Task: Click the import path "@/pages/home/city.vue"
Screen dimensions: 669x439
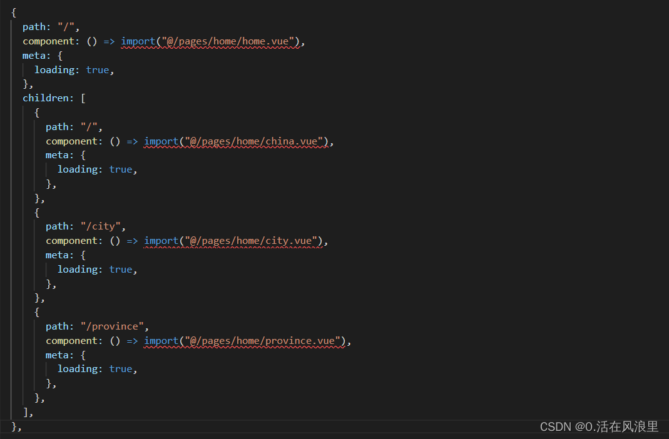Action: (251, 241)
